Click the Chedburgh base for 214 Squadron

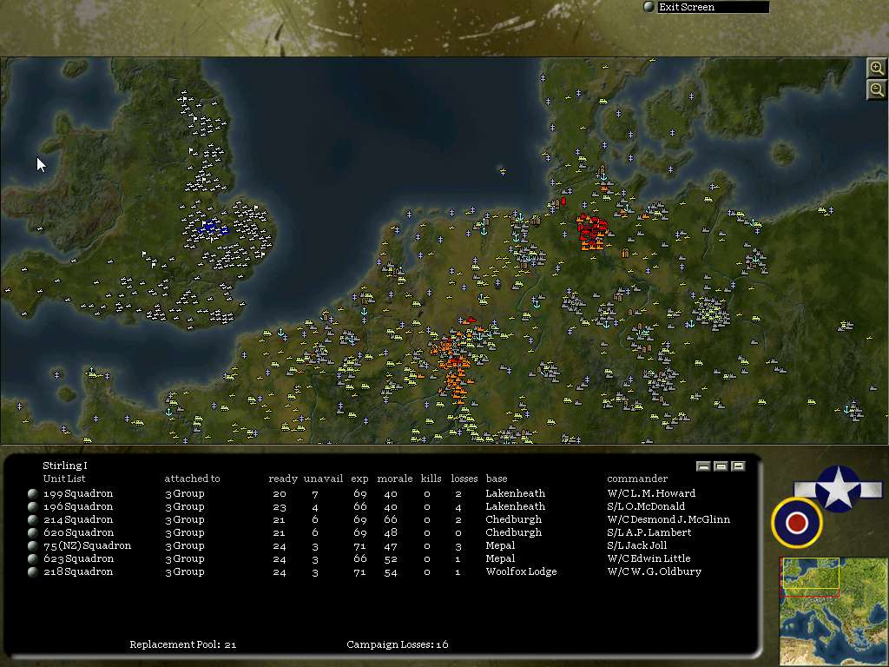[x=514, y=519]
